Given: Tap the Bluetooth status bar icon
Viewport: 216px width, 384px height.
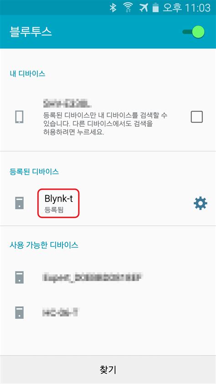Looking at the screenshot, I should pyautogui.click(x=113, y=8).
